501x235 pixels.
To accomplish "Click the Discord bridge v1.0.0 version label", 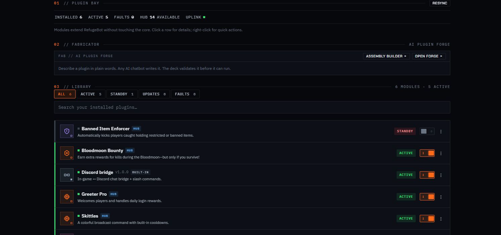I will (122, 172).
